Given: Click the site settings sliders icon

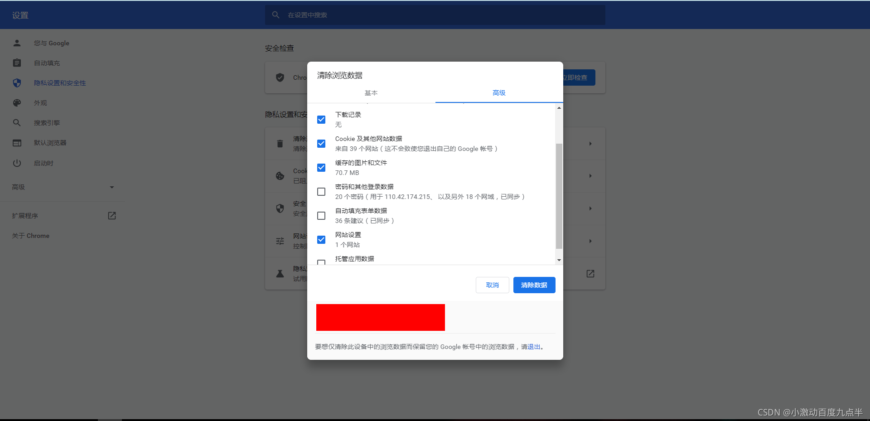Looking at the screenshot, I should pyautogui.click(x=280, y=241).
